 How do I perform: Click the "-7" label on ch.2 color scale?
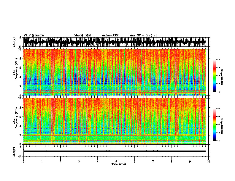219,140
